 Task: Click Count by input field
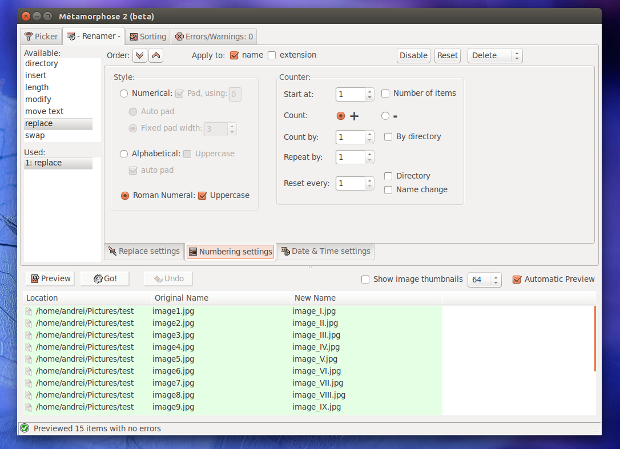(351, 137)
